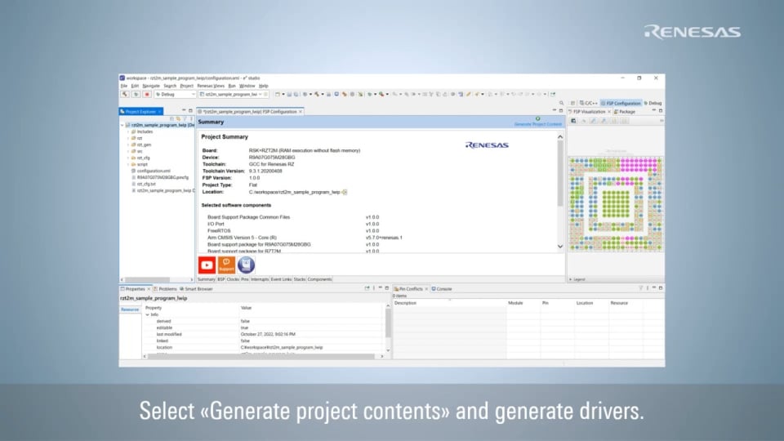Screen dimensions: 784x441
Task: Click the orange Support icon
Action: tap(226, 265)
